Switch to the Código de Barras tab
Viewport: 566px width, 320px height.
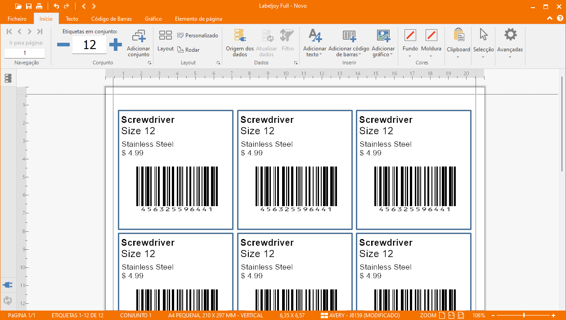tap(112, 19)
